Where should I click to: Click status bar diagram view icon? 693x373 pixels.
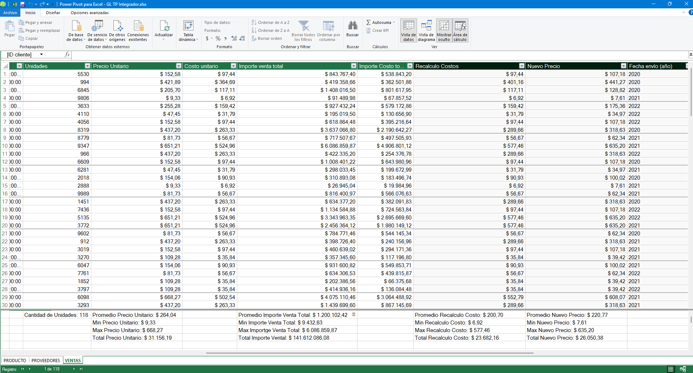[683, 369]
